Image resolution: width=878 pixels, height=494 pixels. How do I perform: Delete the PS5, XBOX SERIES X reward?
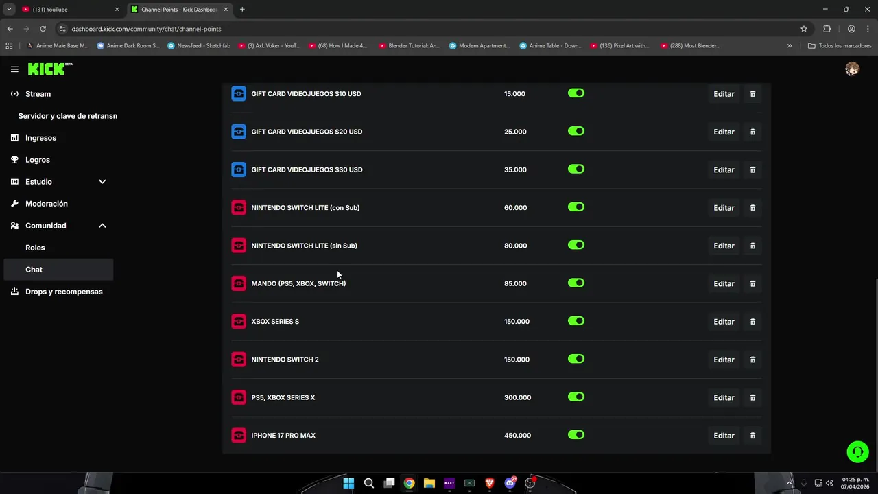(x=752, y=397)
